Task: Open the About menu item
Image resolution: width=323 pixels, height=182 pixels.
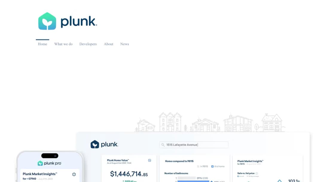Action: [109, 44]
